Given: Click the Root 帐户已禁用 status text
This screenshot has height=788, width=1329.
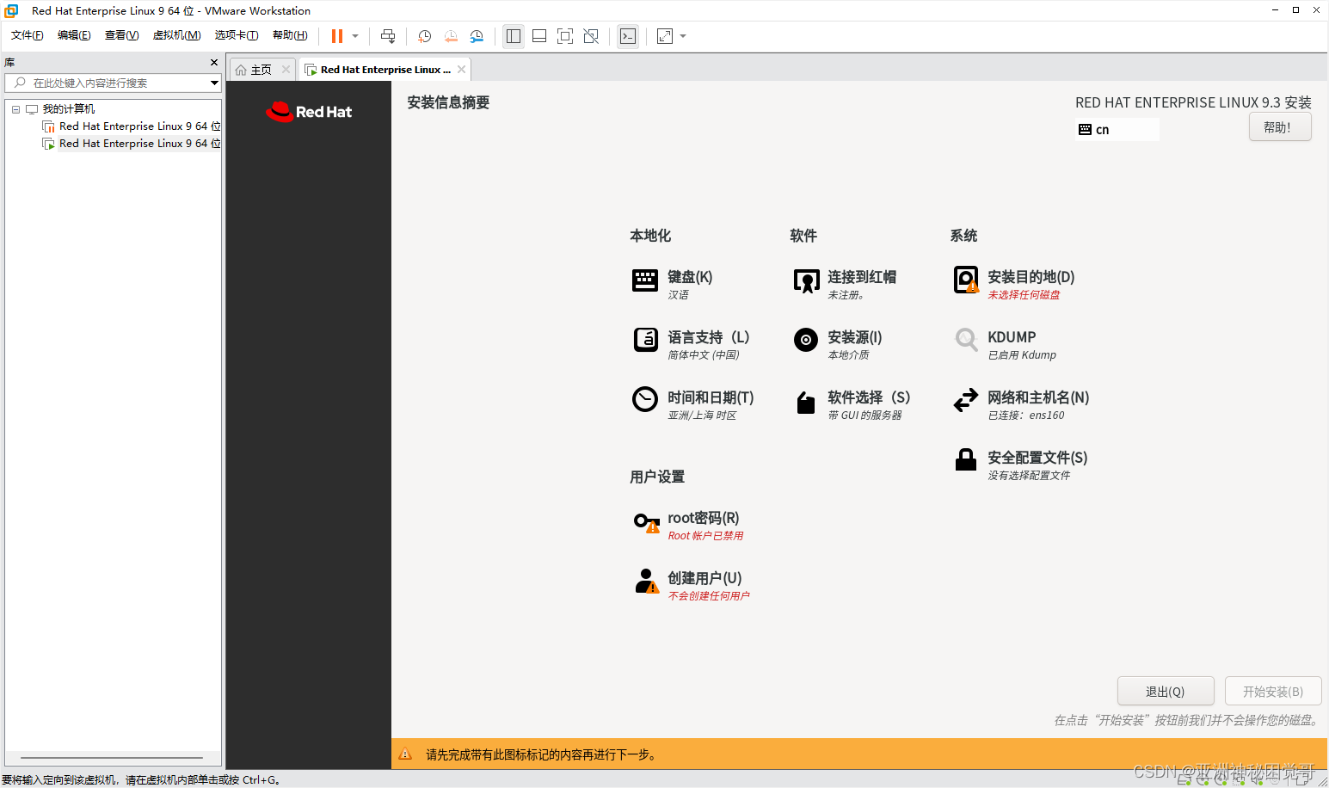Looking at the screenshot, I should pos(705,535).
